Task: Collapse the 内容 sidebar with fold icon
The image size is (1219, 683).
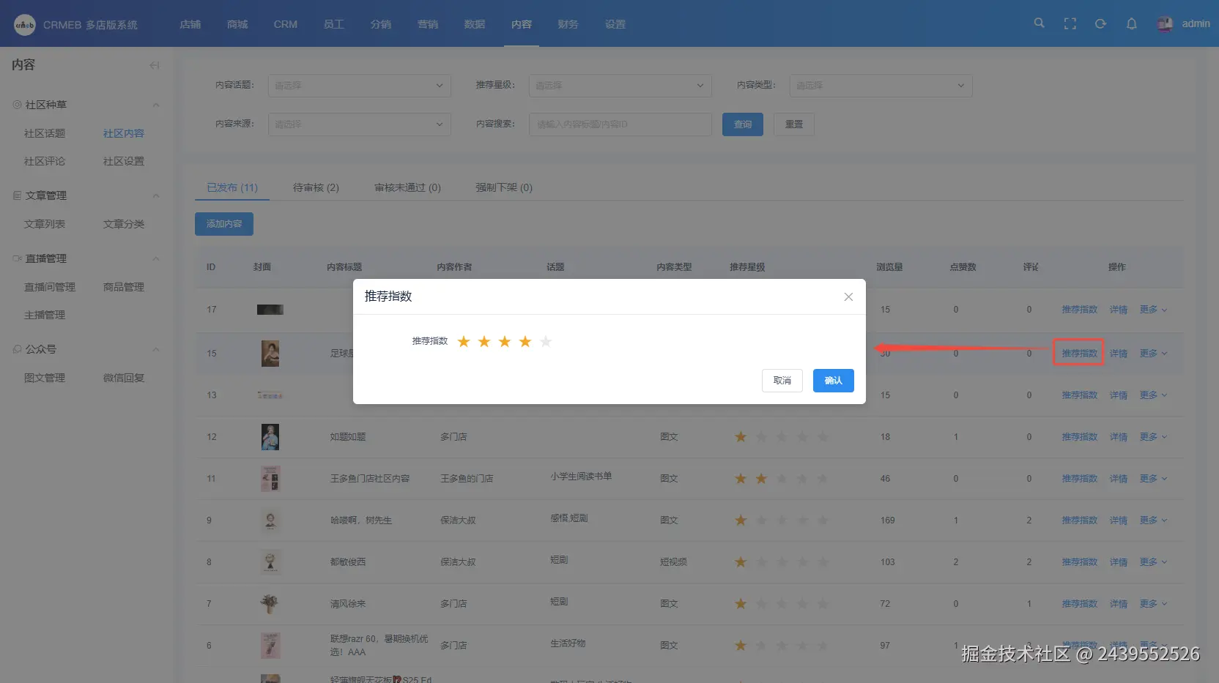Action: (x=155, y=65)
